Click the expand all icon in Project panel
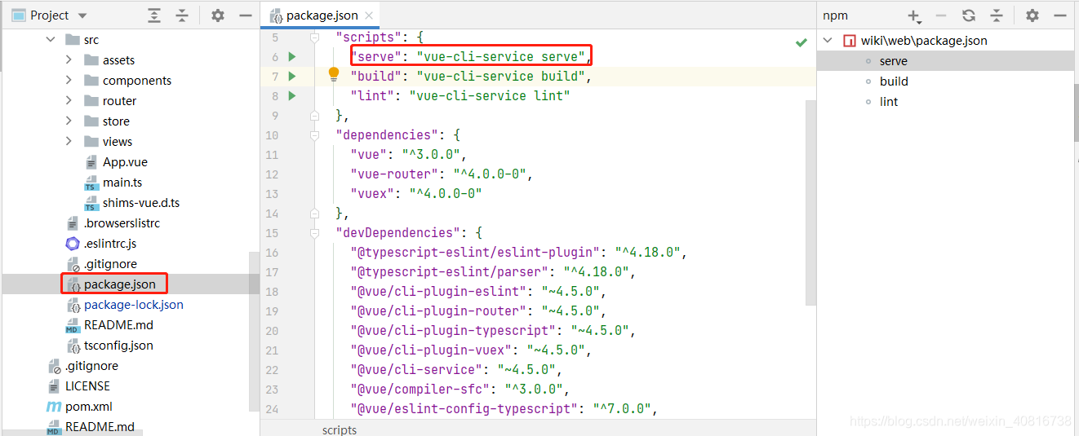This screenshot has width=1079, height=436. (x=154, y=15)
